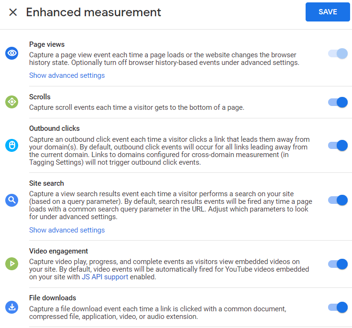The width and height of the screenshot is (352, 328).
Task: Click the Video engagement play icon
Action: click(11, 264)
